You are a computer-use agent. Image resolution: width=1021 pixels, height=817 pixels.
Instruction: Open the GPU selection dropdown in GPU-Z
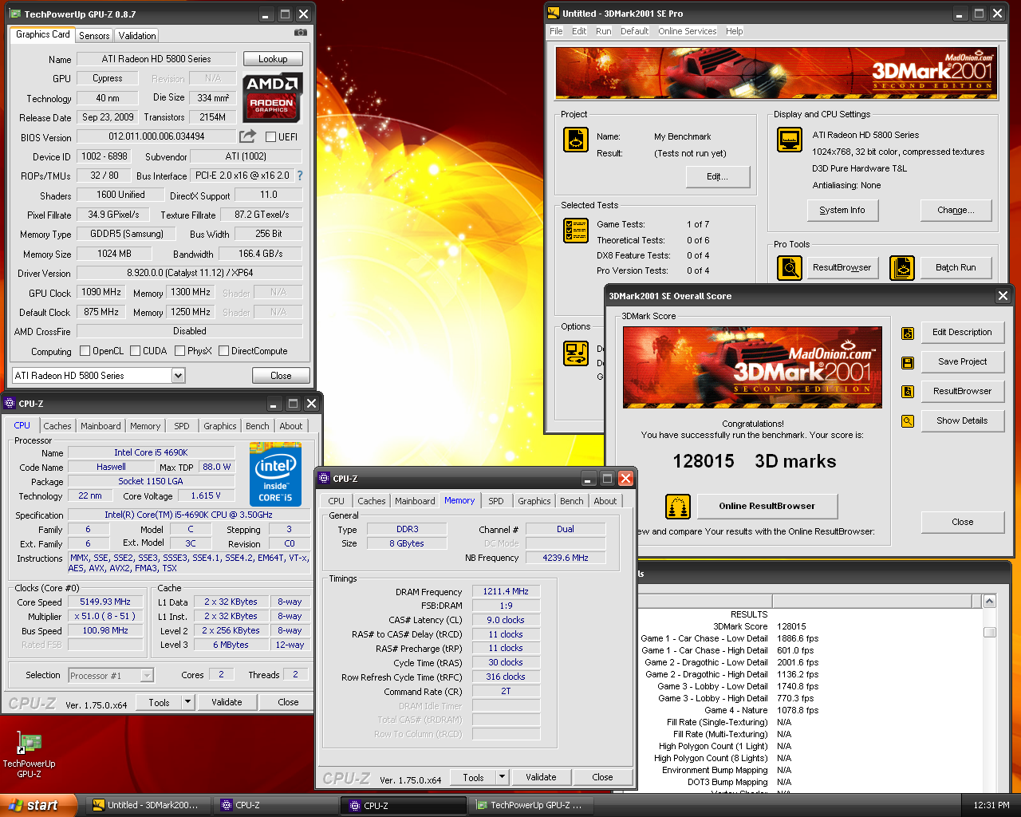click(x=178, y=375)
